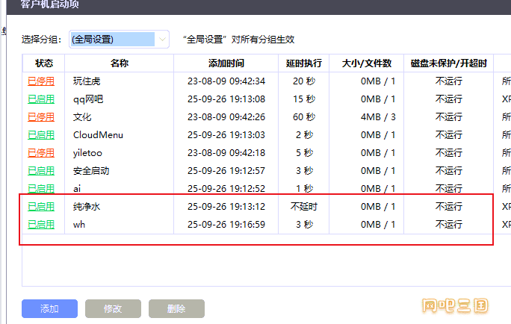Screen dimensions: 511x324
Task: Sort by 延时执行 column header
Action: (304, 63)
